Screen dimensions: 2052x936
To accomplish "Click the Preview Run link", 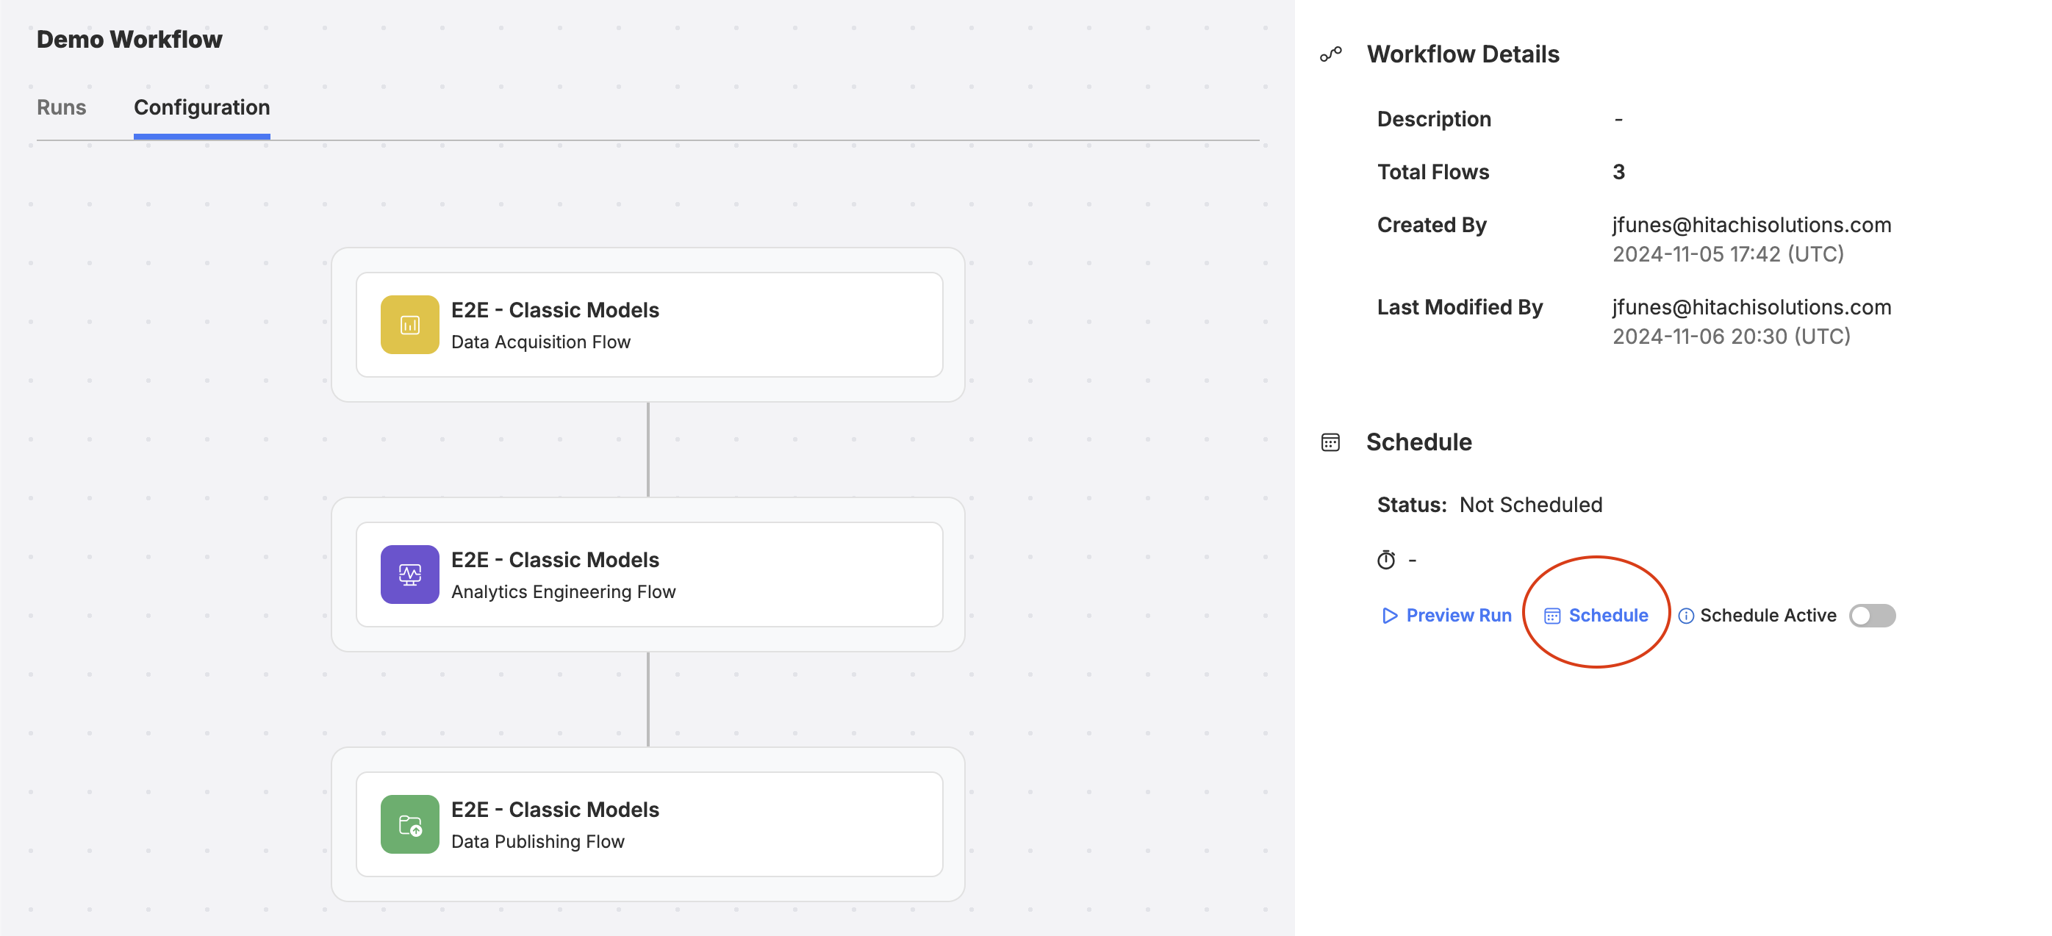I will pos(1446,615).
